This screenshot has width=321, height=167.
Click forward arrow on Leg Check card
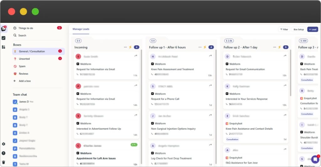(x=210, y=145)
